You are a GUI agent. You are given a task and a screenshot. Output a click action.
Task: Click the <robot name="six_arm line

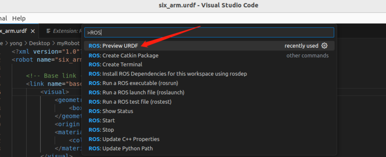(x=47, y=60)
